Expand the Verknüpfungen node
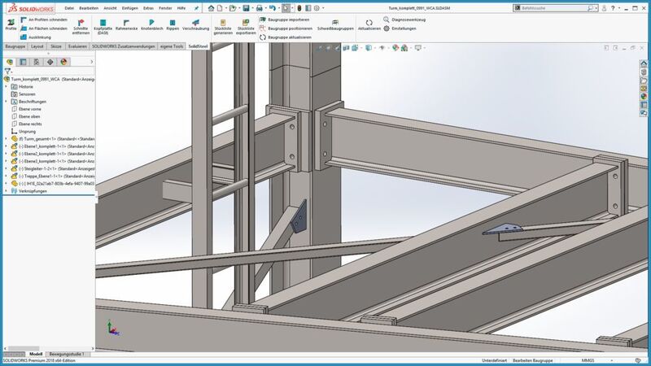Screen dimensions: 651x366 click(7, 191)
